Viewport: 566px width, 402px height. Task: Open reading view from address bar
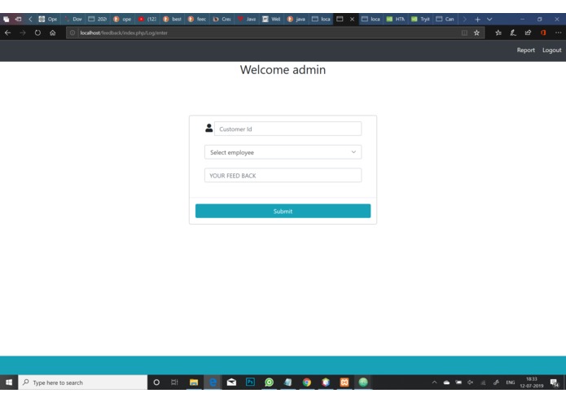[x=464, y=33]
